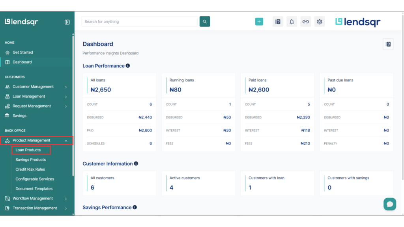Click the link/connect icon in the top bar
Image resolution: width=404 pixels, height=227 pixels.
click(x=305, y=21)
